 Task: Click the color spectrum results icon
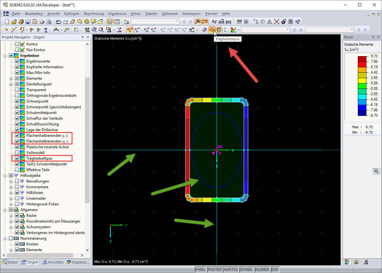233,30
